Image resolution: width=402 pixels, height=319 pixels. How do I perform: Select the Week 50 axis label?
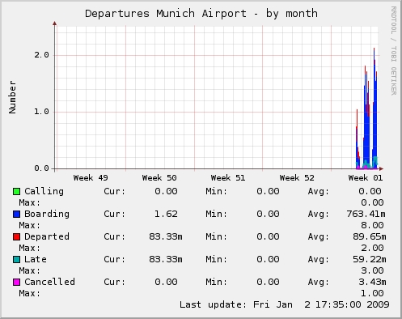click(x=159, y=178)
